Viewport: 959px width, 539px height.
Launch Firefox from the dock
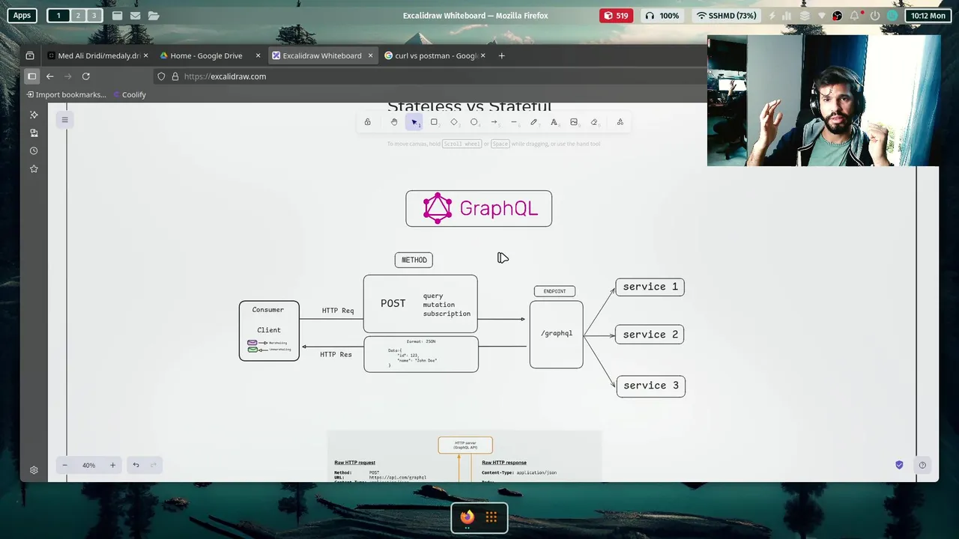pos(468,517)
